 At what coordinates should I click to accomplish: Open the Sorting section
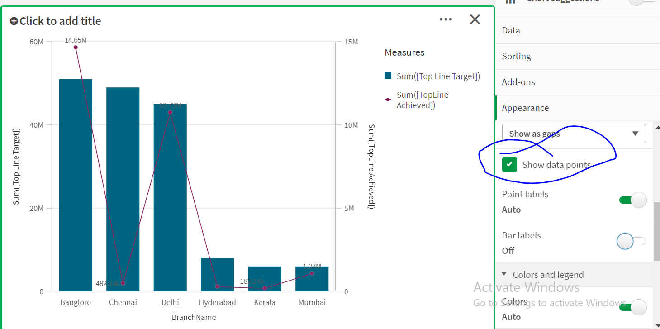(x=517, y=56)
